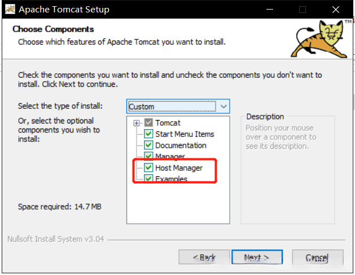Image resolution: width=355 pixels, height=275 pixels.
Task: Select the Documentation label in component list
Action: click(x=181, y=145)
